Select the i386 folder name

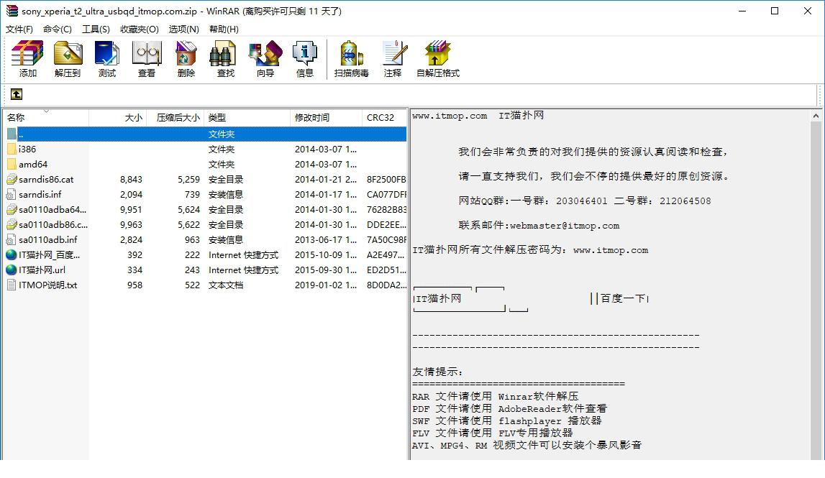[27, 150]
